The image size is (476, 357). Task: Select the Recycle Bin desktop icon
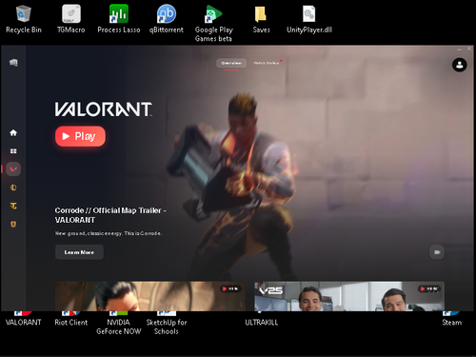click(24, 19)
